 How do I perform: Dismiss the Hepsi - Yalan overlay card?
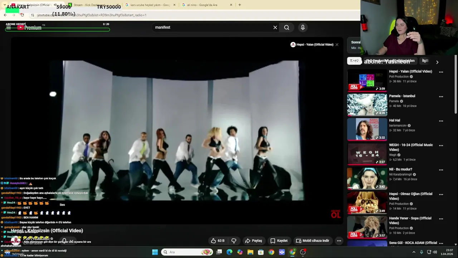point(337,44)
